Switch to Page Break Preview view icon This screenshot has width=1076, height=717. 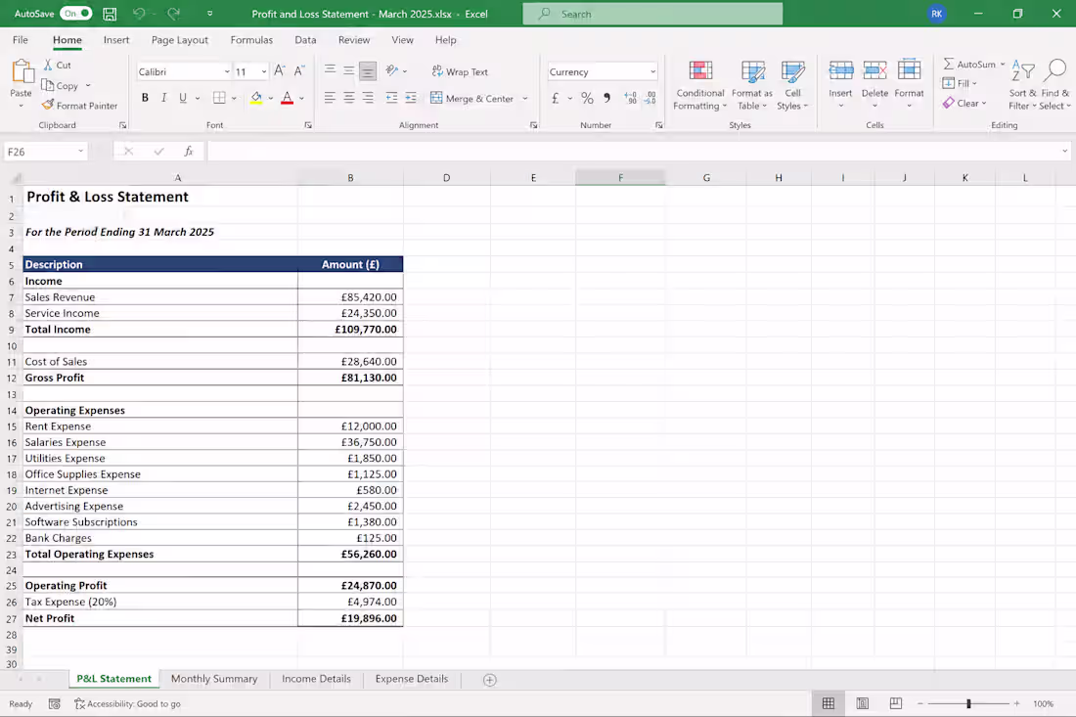pos(895,703)
